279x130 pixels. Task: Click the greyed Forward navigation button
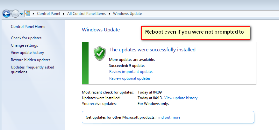[x=15, y=14]
